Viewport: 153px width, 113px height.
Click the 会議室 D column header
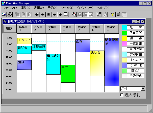[97, 28]
